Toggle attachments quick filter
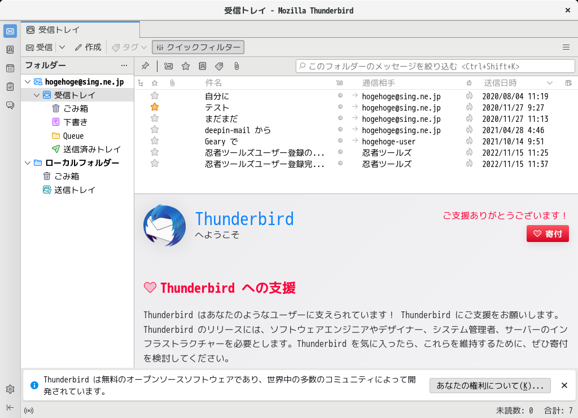The height and width of the screenshot is (418, 578). click(x=237, y=66)
